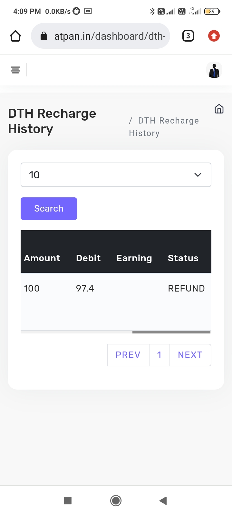
Task: Click the Status column header
Action: 183,258
